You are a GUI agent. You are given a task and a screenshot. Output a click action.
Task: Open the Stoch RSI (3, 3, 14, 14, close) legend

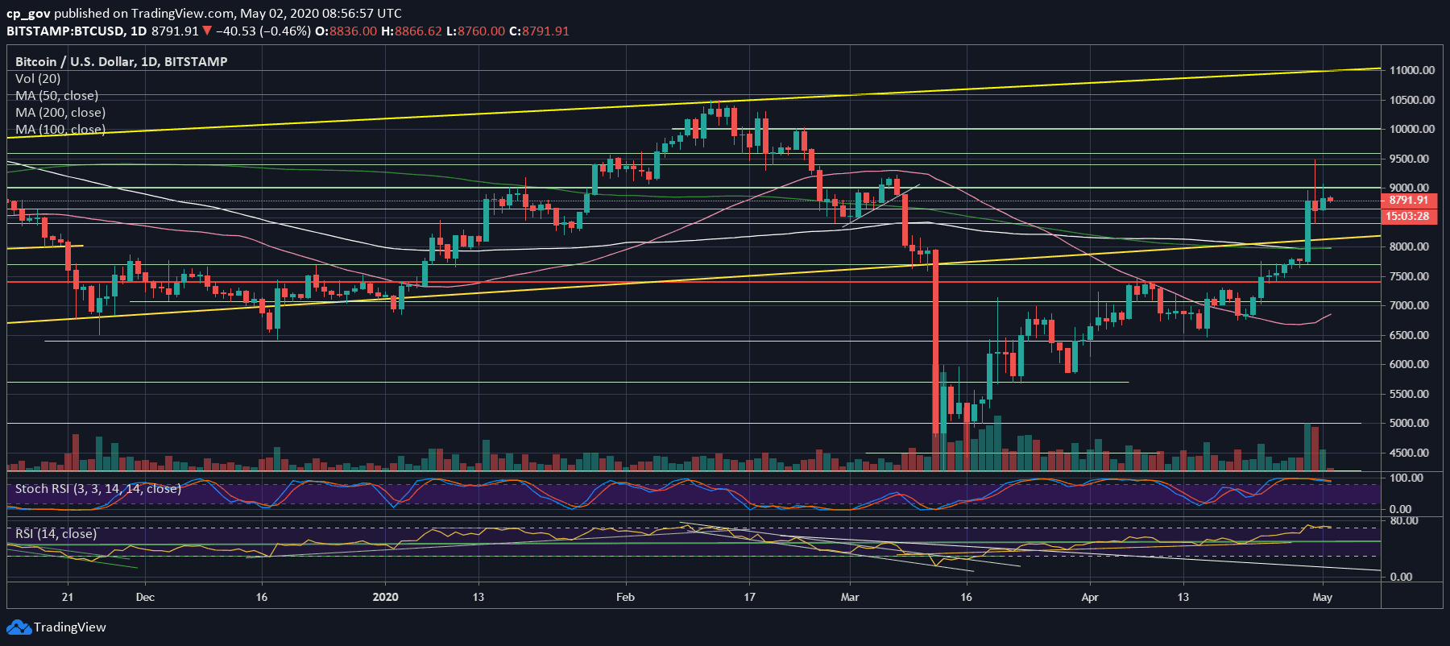pyautogui.click(x=97, y=488)
